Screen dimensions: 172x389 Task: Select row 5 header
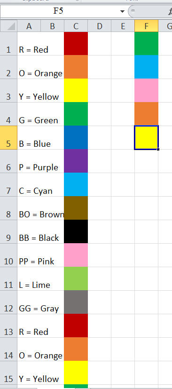tap(8, 137)
